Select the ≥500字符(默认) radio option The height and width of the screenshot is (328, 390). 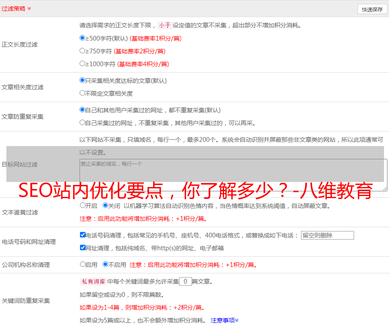coord(83,38)
